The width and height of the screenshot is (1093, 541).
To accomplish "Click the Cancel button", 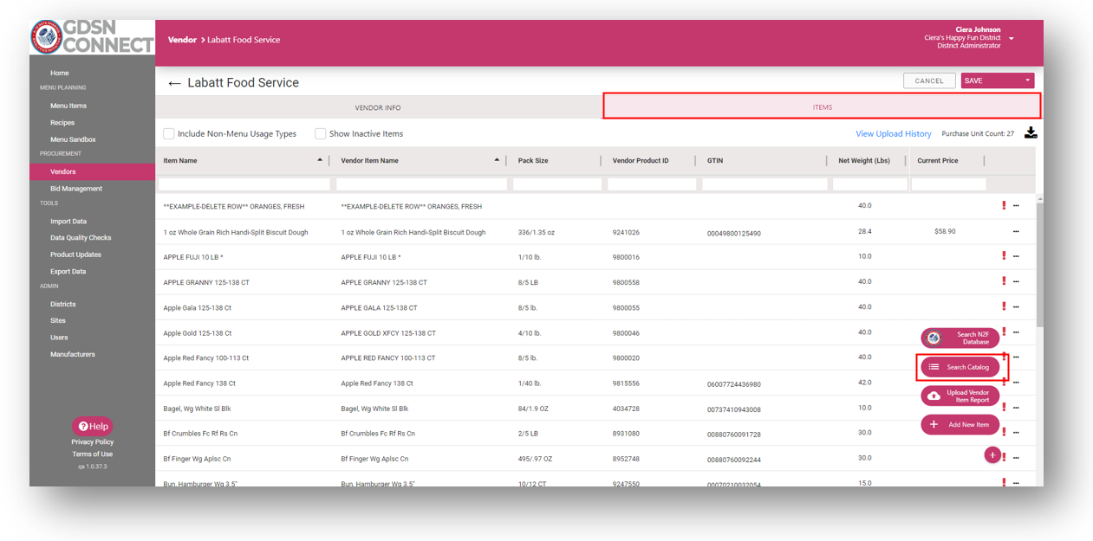I will pos(929,81).
